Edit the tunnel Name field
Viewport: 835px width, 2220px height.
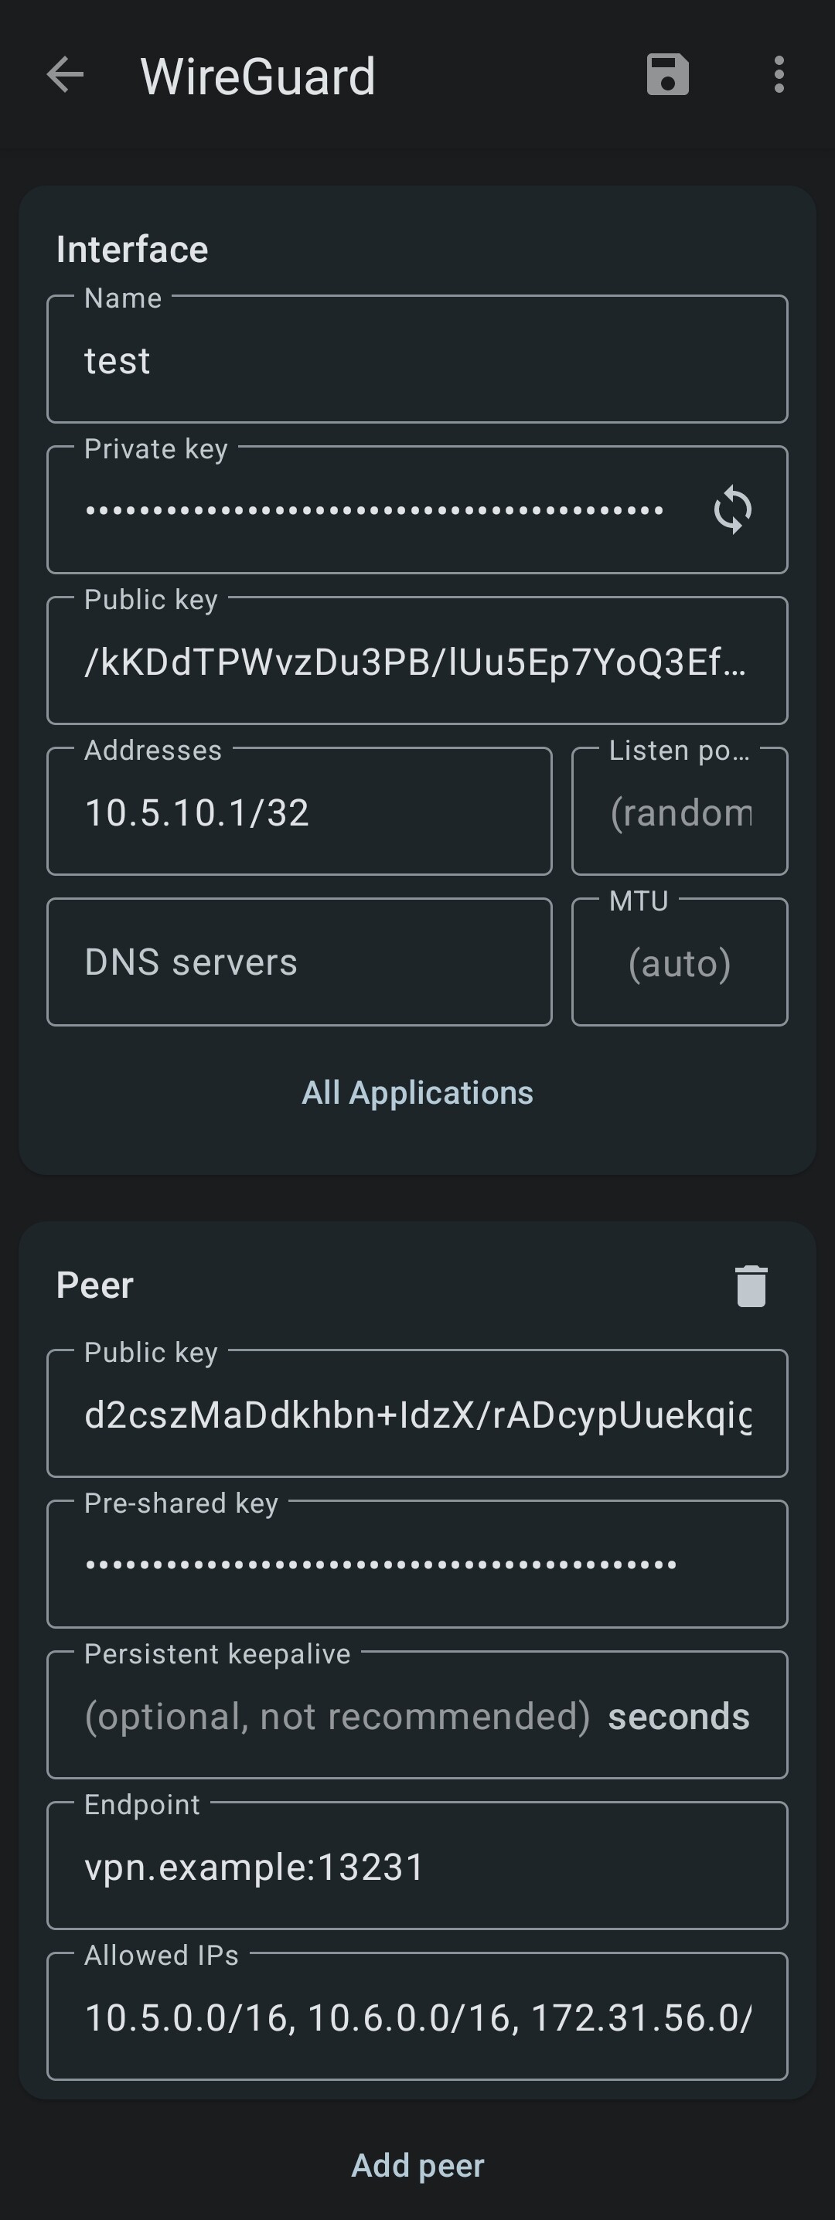click(345, 359)
